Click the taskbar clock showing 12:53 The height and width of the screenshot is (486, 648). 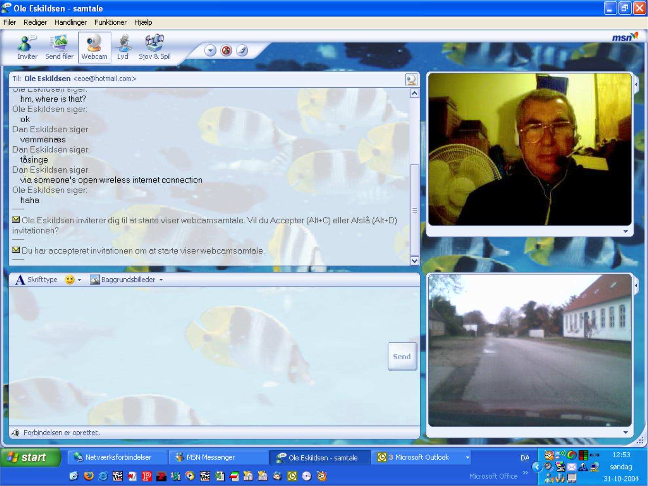[x=621, y=455]
